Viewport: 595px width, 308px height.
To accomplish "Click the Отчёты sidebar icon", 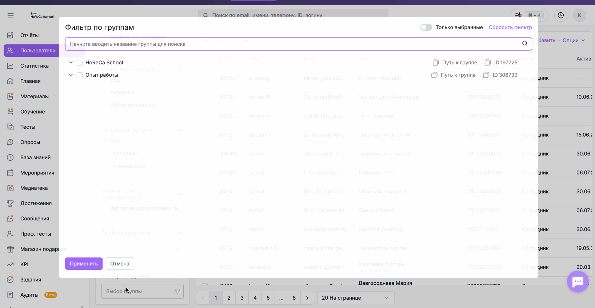I will (x=10, y=35).
